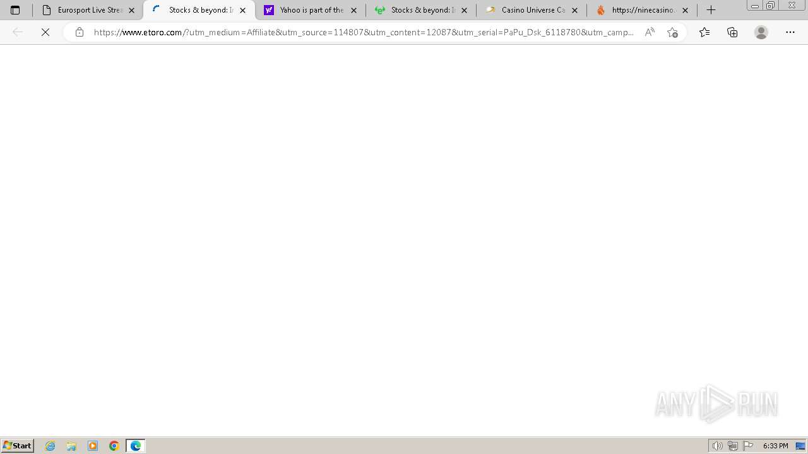Switch to the Yahoo is part of the tab
The width and height of the screenshot is (808, 454).
coord(310,10)
